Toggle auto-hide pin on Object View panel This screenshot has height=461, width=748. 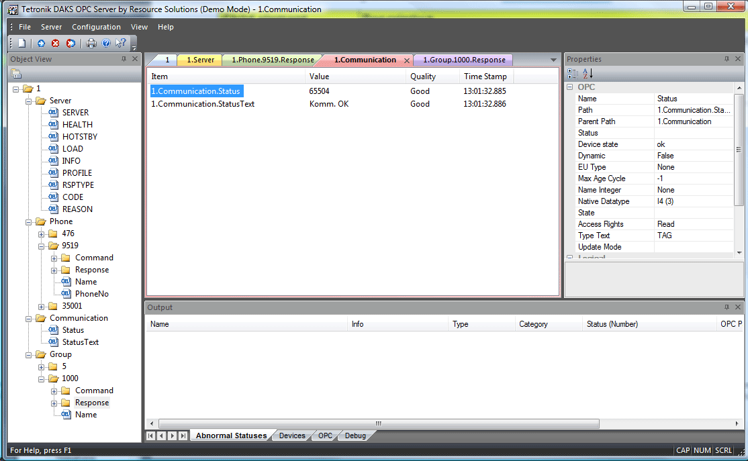point(124,59)
